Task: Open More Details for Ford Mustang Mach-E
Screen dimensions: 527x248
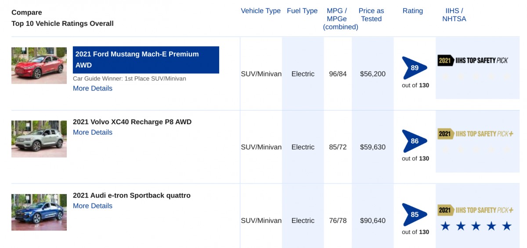Action: pyautogui.click(x=93, y=88)
